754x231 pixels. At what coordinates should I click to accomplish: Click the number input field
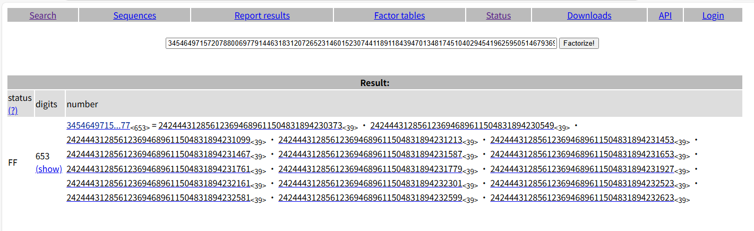pos(362,43)
